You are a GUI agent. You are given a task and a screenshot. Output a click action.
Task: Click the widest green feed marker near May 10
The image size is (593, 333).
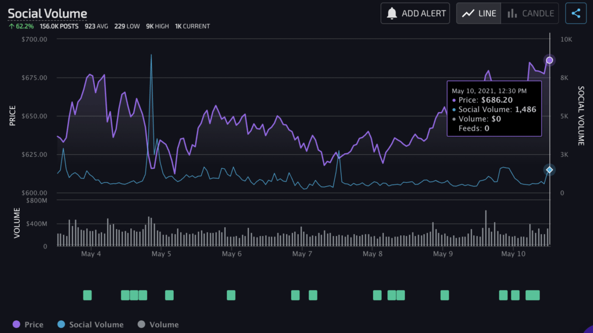pos(532,295)
